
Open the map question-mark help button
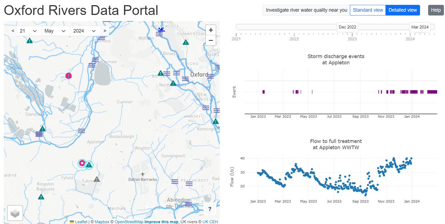pos(210,209)
